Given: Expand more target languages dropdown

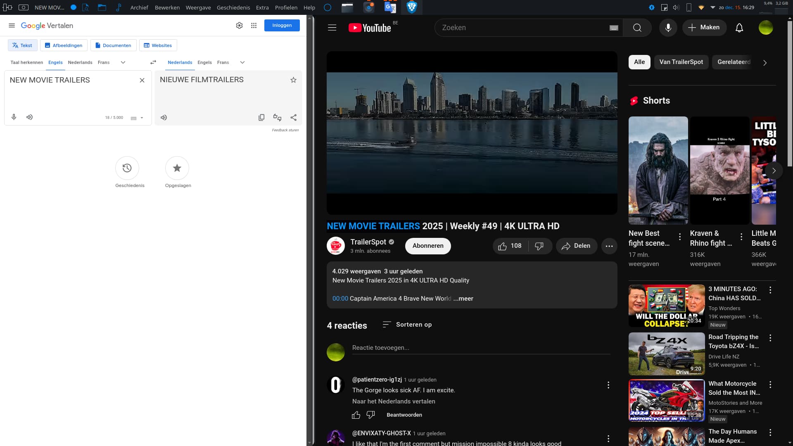Looking at the screenshot, I should 242,62.
